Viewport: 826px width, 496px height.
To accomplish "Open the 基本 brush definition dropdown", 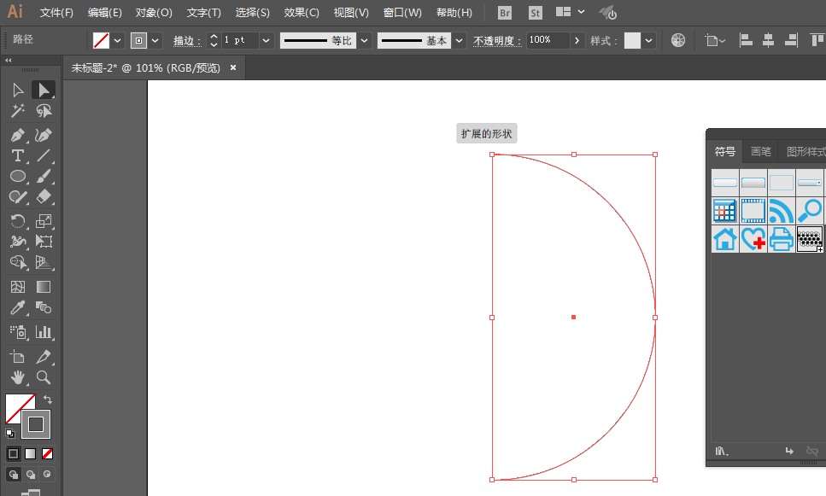I will pyautogui.click(x=459, y=39).
